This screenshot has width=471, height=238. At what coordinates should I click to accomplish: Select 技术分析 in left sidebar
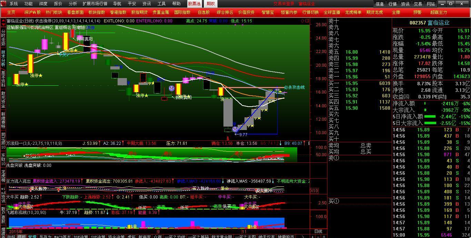[x=3, y=58]
